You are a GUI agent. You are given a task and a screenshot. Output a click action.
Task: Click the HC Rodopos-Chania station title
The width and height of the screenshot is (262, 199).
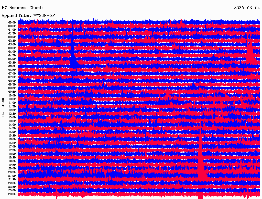click(23, 8)
